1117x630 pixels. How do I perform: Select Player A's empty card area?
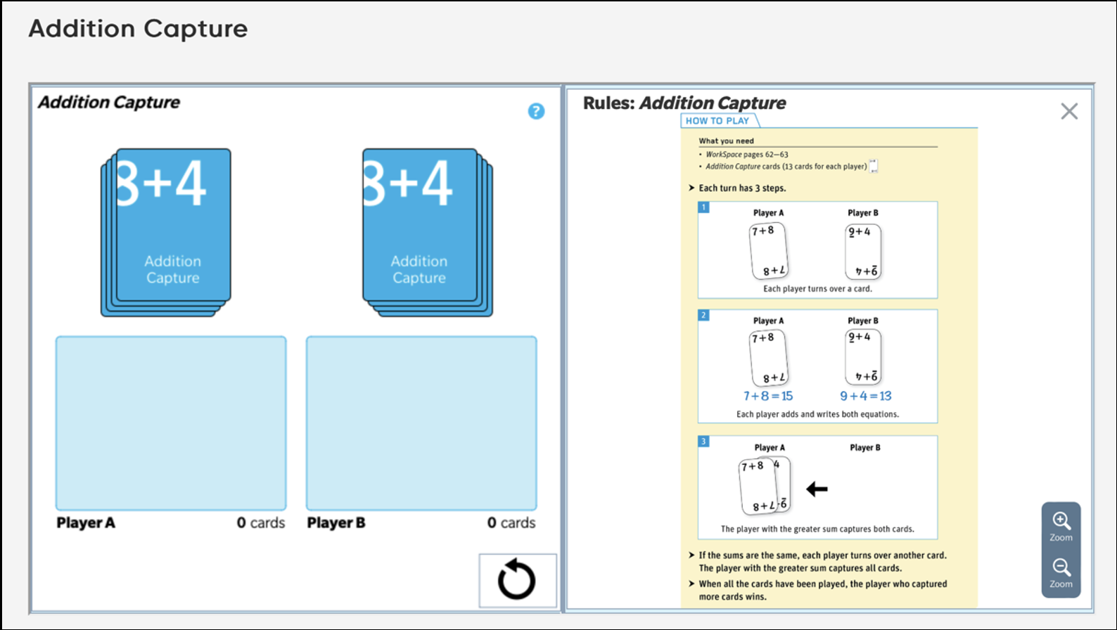(x=171, y=423)
